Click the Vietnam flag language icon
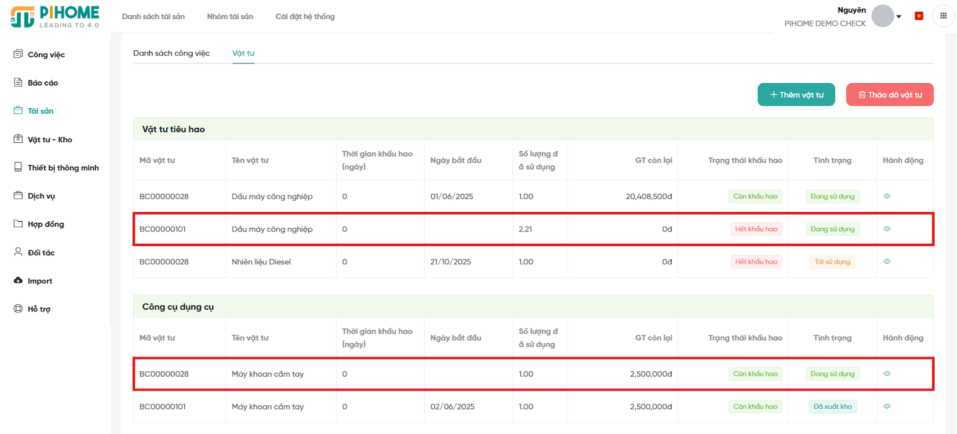957x434 pixels. 919,16
